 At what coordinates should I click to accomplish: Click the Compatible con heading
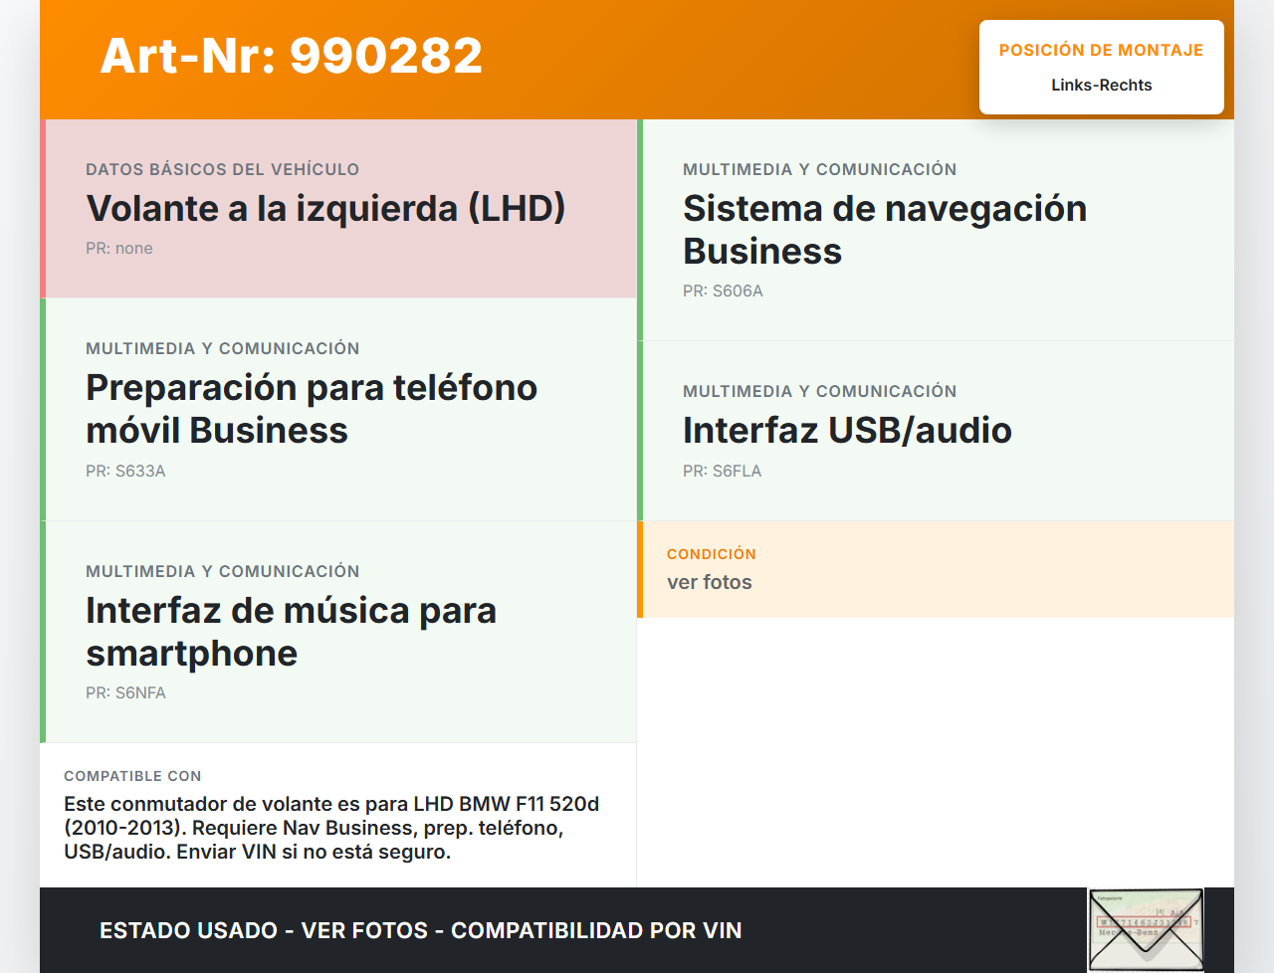132,776
